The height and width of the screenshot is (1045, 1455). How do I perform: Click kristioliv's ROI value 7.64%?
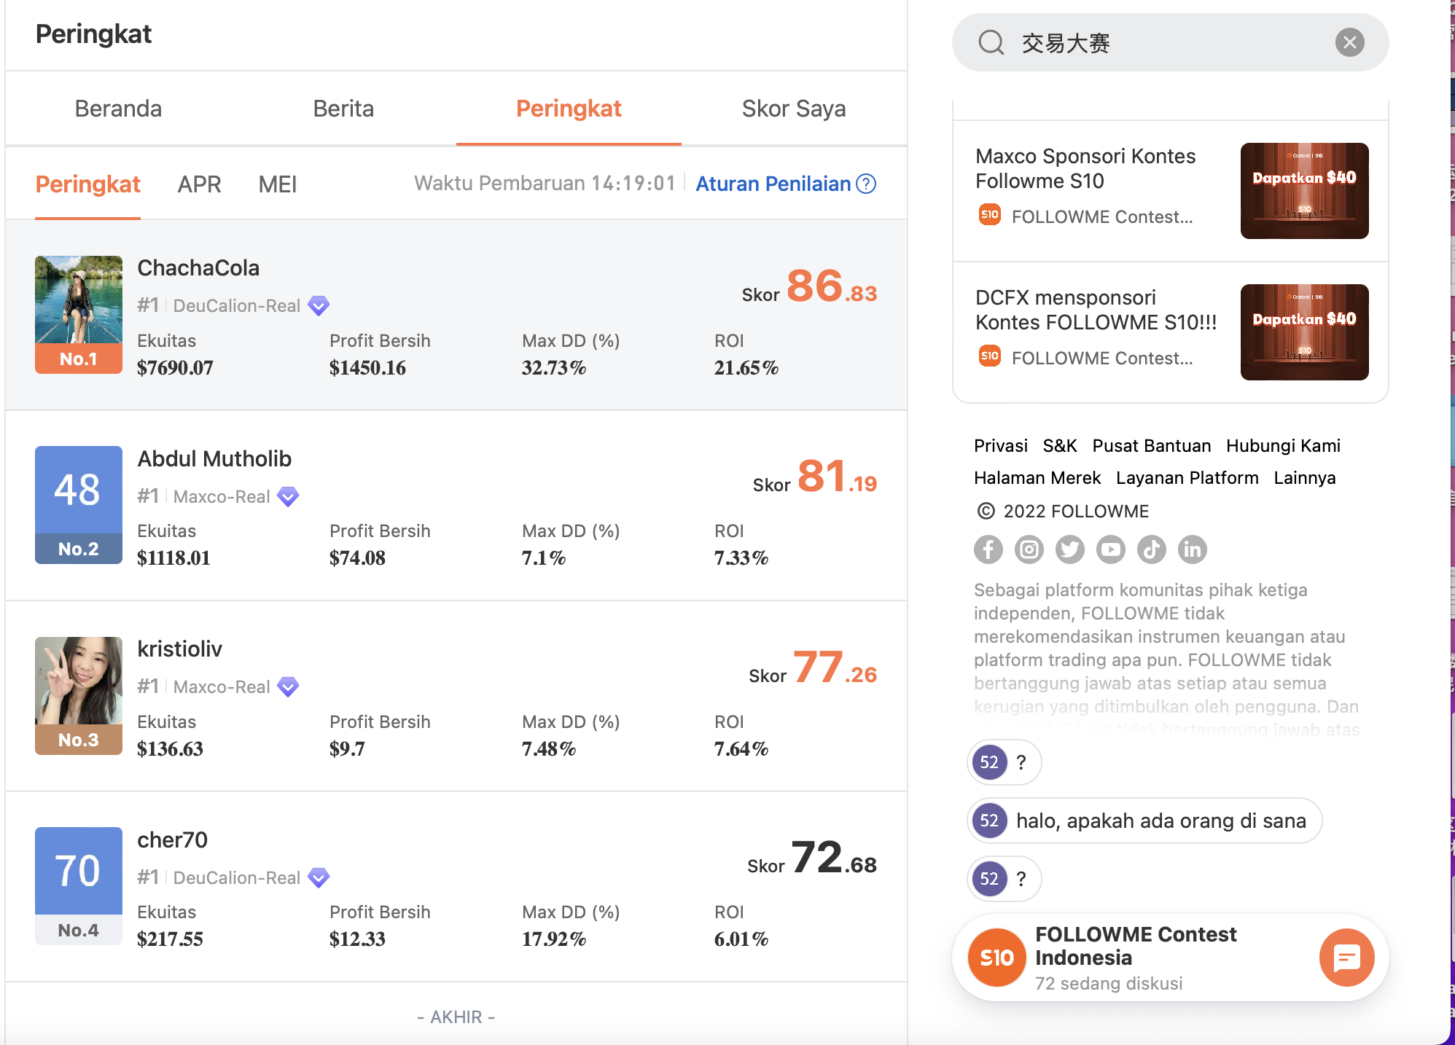coord(741,748)
